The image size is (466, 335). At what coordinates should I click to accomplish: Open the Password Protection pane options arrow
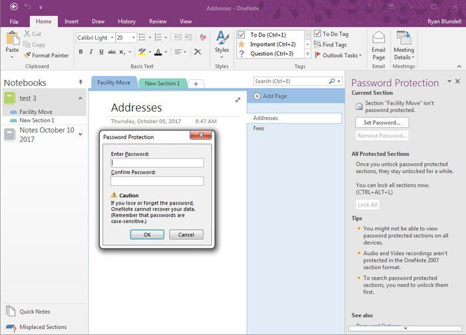point(449,81)
